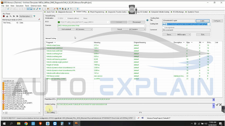Click the connection link icon in toolbar
The width and height of the screenshot is (225, 126).
pyautogui.click(x=37, y=9)
